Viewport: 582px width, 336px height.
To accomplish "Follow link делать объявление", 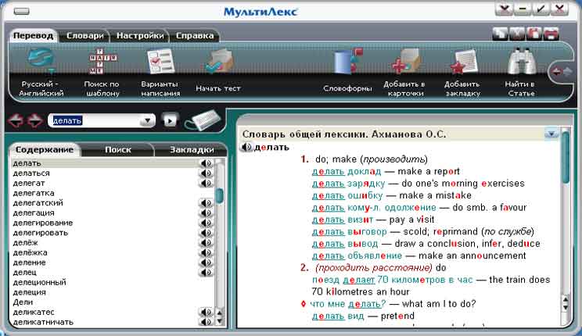I will (x=357, y=256).
